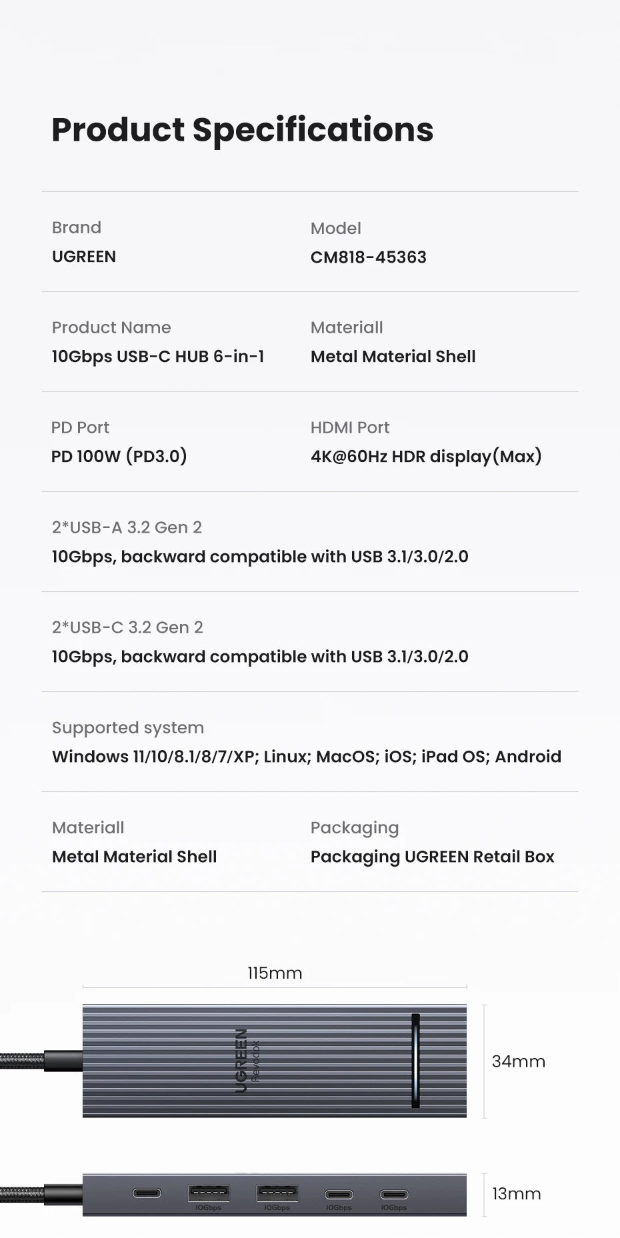The width and height of the screenshot is (620, 1238).
Task: Click the Supported system operating systems list
Action: 307,757
